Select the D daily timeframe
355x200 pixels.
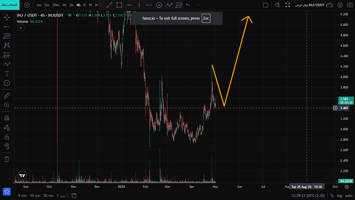pos(85,5)
